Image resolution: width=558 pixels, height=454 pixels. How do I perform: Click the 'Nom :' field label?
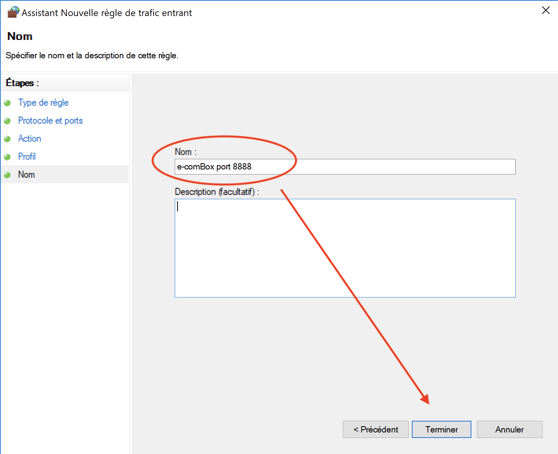(x=185, y=152)
